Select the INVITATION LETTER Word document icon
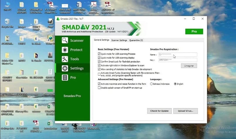The height and width of the screenshot is (139, 236). tap(79, 8)
